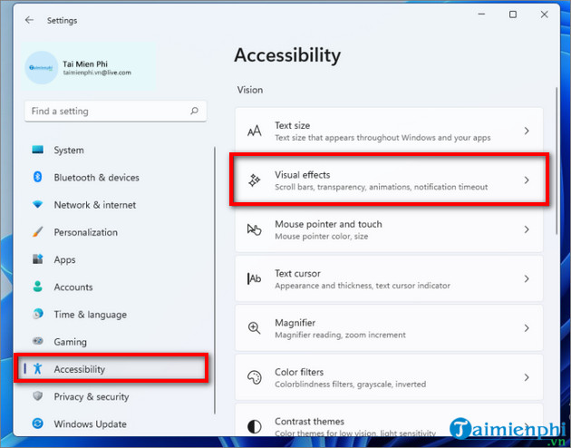Click the Contrast themes half-circle icon

click(254, 426)
